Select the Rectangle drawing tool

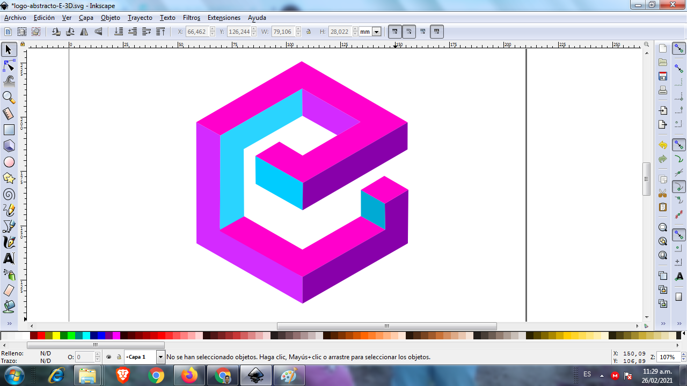pyautogui.click(x=9, y=130)
